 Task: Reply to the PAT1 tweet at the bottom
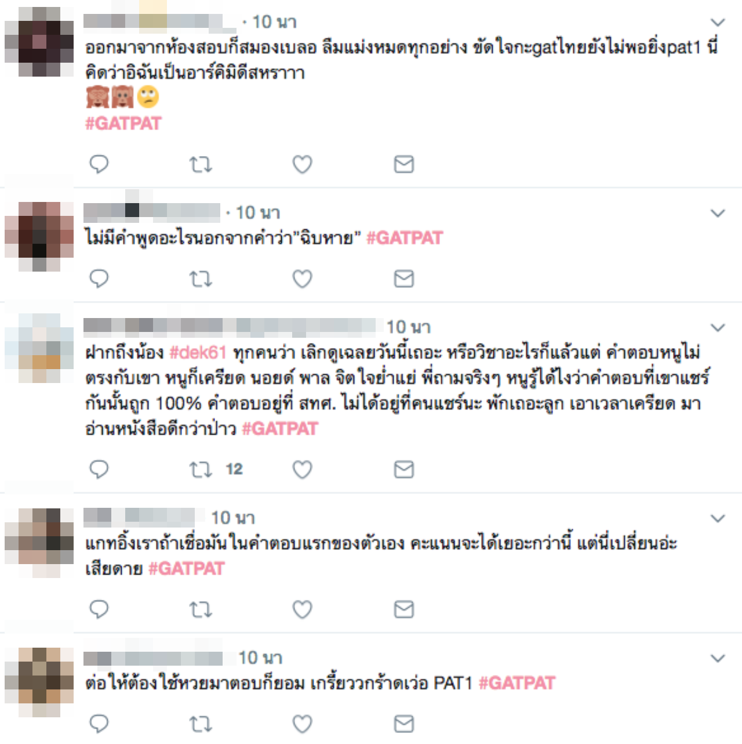point(99,724)
